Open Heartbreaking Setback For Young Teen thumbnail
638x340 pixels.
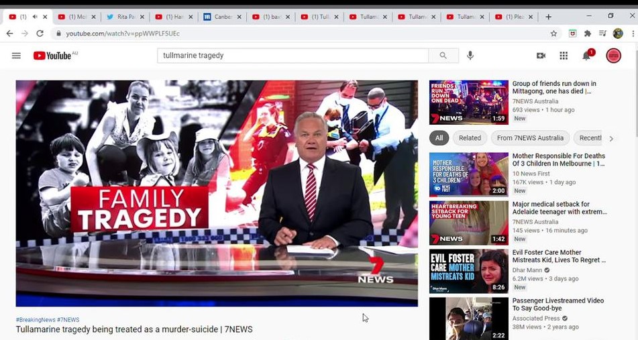coord(469,223)
